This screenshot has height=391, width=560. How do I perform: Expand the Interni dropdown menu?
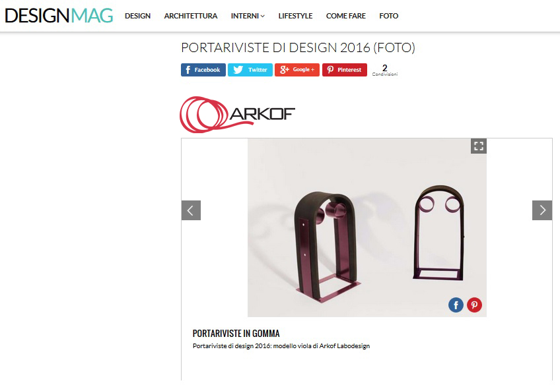pos(248,16)
